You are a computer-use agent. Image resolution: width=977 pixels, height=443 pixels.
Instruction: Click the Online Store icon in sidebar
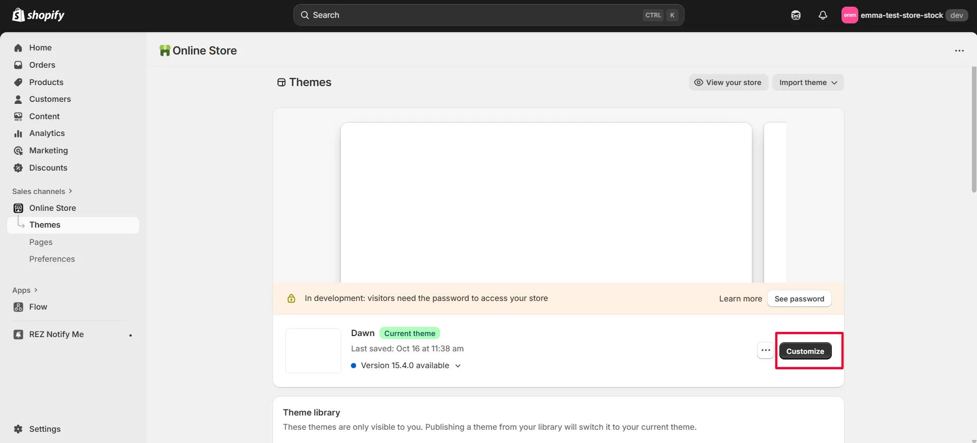coord(18,208)
